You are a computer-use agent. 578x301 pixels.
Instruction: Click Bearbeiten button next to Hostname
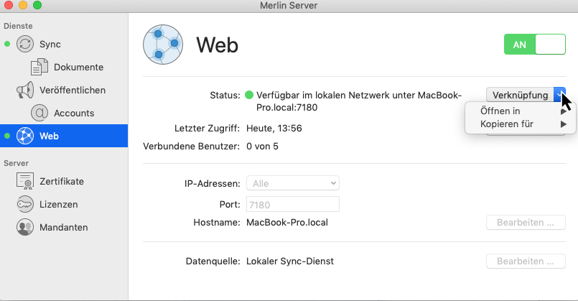click(526, 223)
